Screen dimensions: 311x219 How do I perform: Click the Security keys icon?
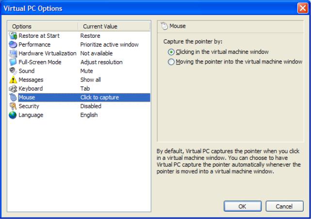pos(13,106)
